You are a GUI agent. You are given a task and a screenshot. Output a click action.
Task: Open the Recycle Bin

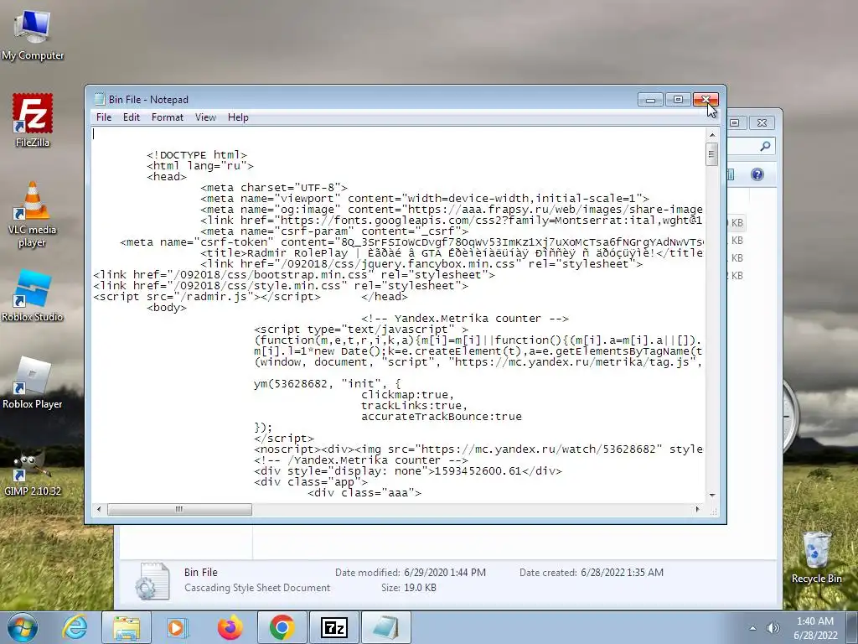[x=816, y=558]
